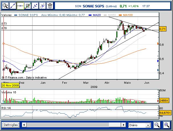Click the orange MA100 marker on price axis
The height and width of the screenshot is (131, 173).
click(x=158, y=43)
